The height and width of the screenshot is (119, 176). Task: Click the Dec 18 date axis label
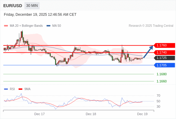pyautogui.click(x=91, y=114)
